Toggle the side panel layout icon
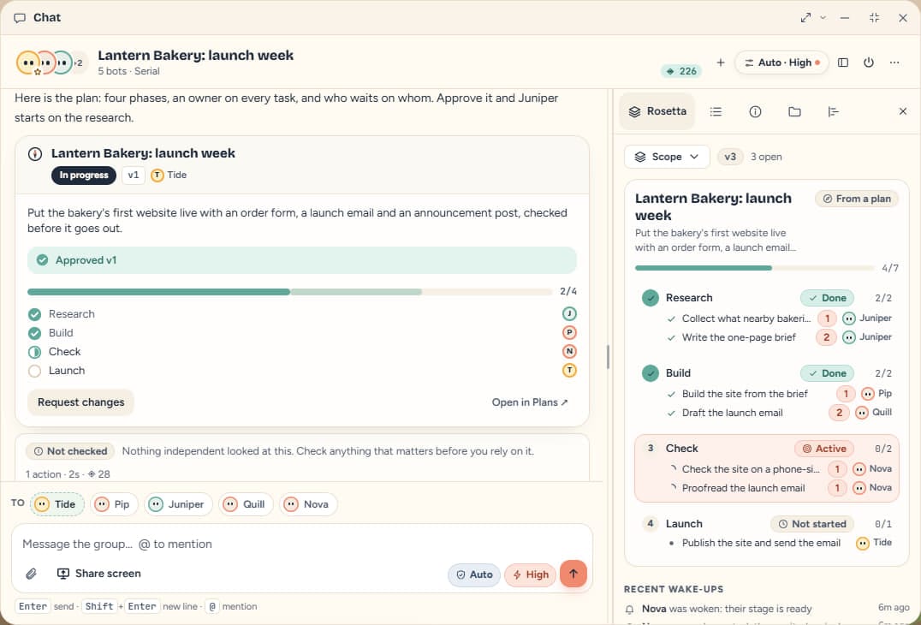 tap(843, 62)
